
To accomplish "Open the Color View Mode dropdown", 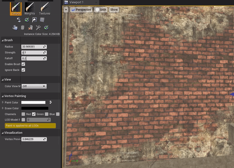I will (34, 86).
